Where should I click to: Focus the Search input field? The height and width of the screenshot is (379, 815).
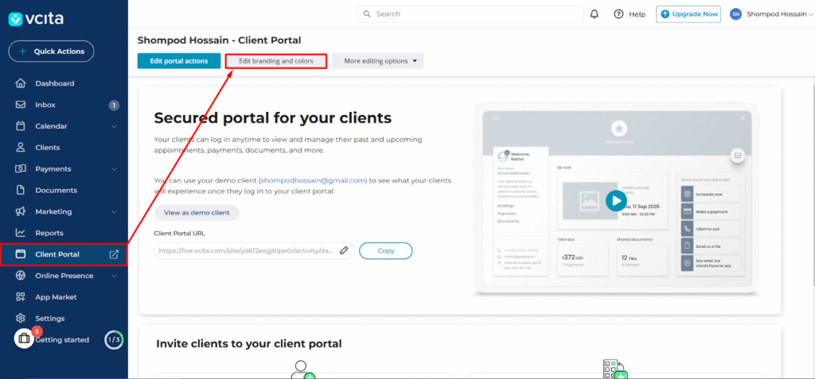coord(470,14)
